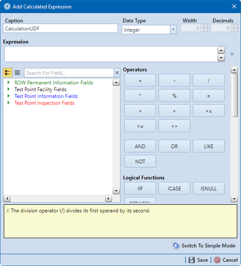Insert the IIF logical function
The image size is (241, 266).
pyautogui.click(x=140, y=188)
